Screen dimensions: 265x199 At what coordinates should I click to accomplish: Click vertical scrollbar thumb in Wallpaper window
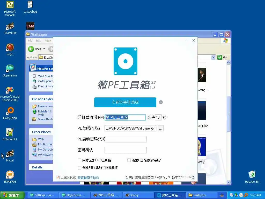[228, 114]
